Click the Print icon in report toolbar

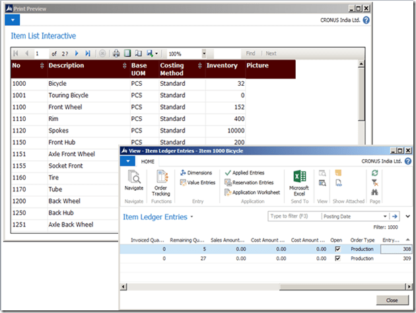(x=116, y=53)
